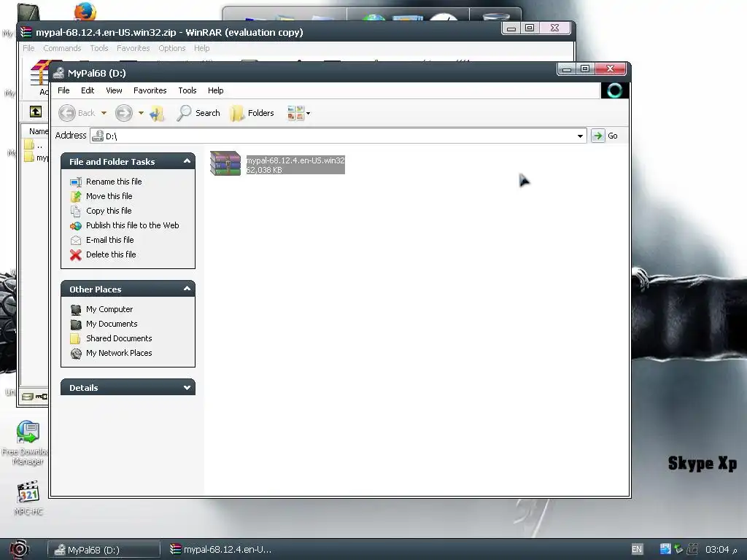
Task: Select the mypal-68.12.4.en-US.win32 archive icon
Action: click(x=225, y=163)
